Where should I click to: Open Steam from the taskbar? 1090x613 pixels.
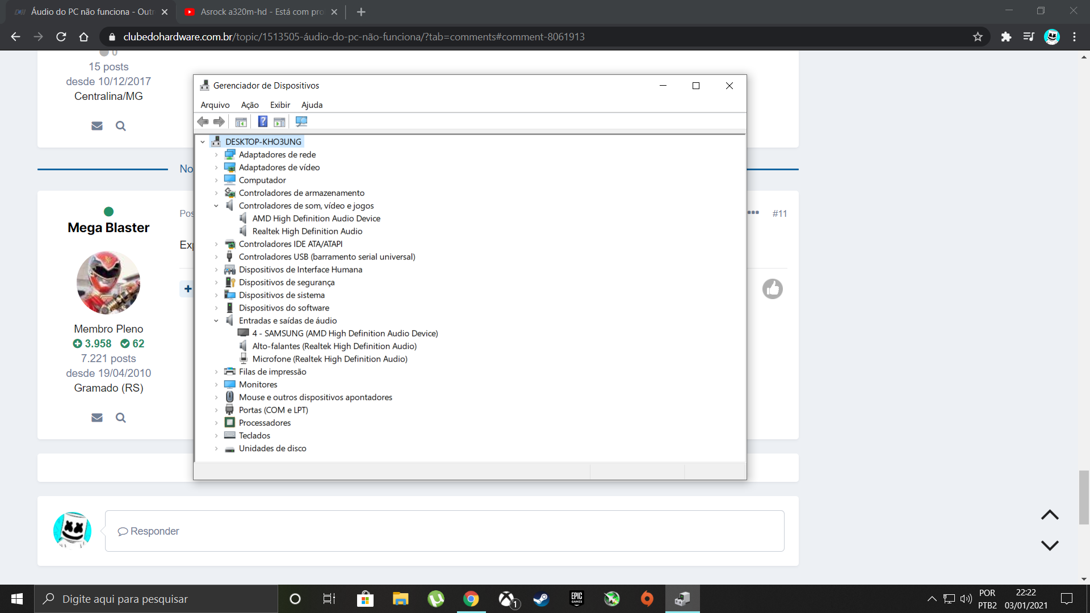coord(541,599)
